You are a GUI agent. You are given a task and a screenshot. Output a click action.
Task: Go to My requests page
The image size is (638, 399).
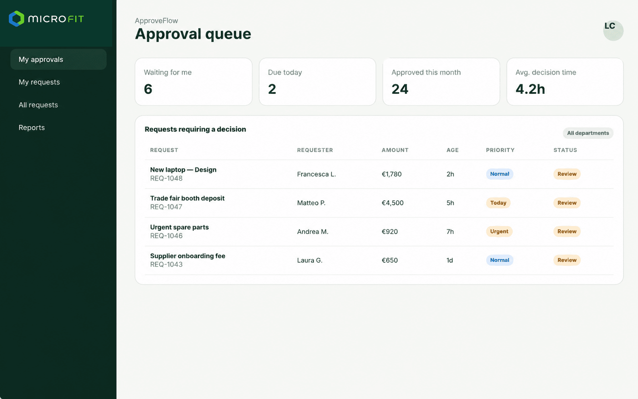[x=39, y=82]
